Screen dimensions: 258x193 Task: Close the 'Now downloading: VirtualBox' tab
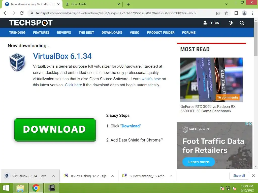tap(58, 4)
